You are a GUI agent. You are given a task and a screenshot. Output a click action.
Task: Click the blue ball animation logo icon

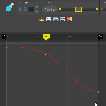(x=10, y=7)
